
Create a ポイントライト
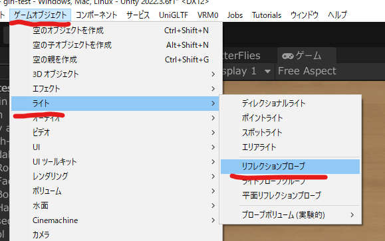(290, 118)
